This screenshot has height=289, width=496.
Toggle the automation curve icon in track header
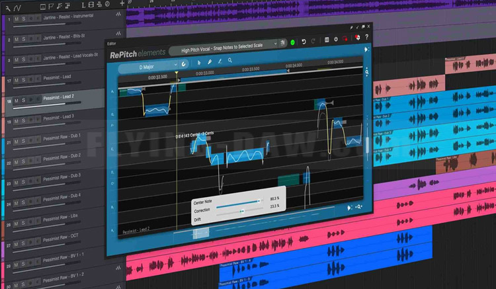pos(17,8)
